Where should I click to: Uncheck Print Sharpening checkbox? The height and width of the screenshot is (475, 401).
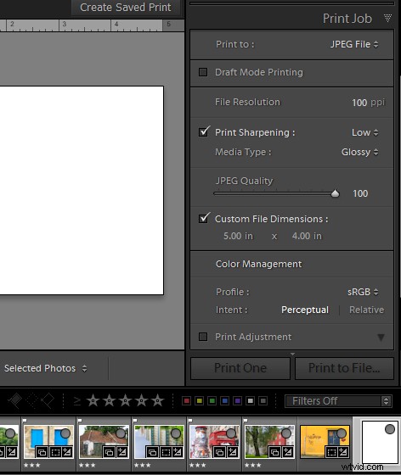(204, 132)
